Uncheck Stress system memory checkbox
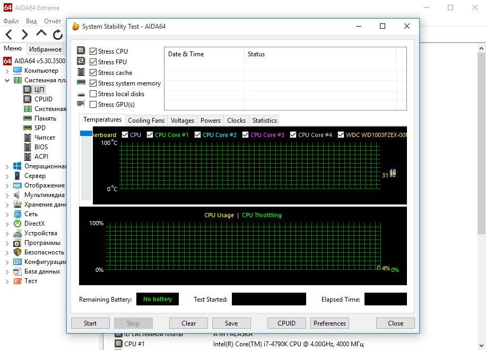Viewport: 486px width, 350px height. click(x=93, y=83)
